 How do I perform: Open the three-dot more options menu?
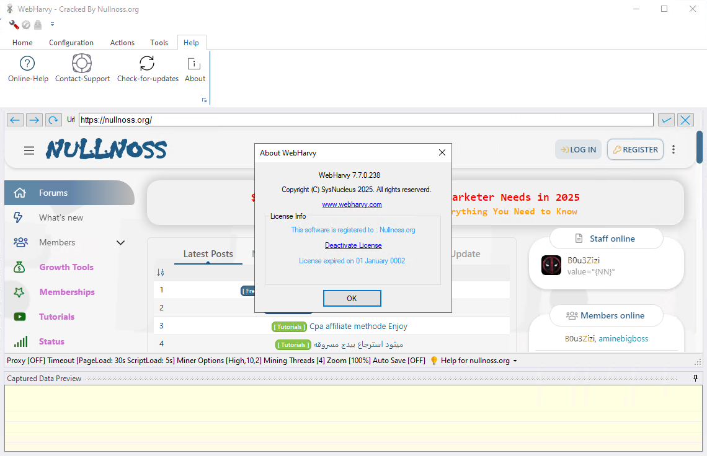[x=673, y=149]
